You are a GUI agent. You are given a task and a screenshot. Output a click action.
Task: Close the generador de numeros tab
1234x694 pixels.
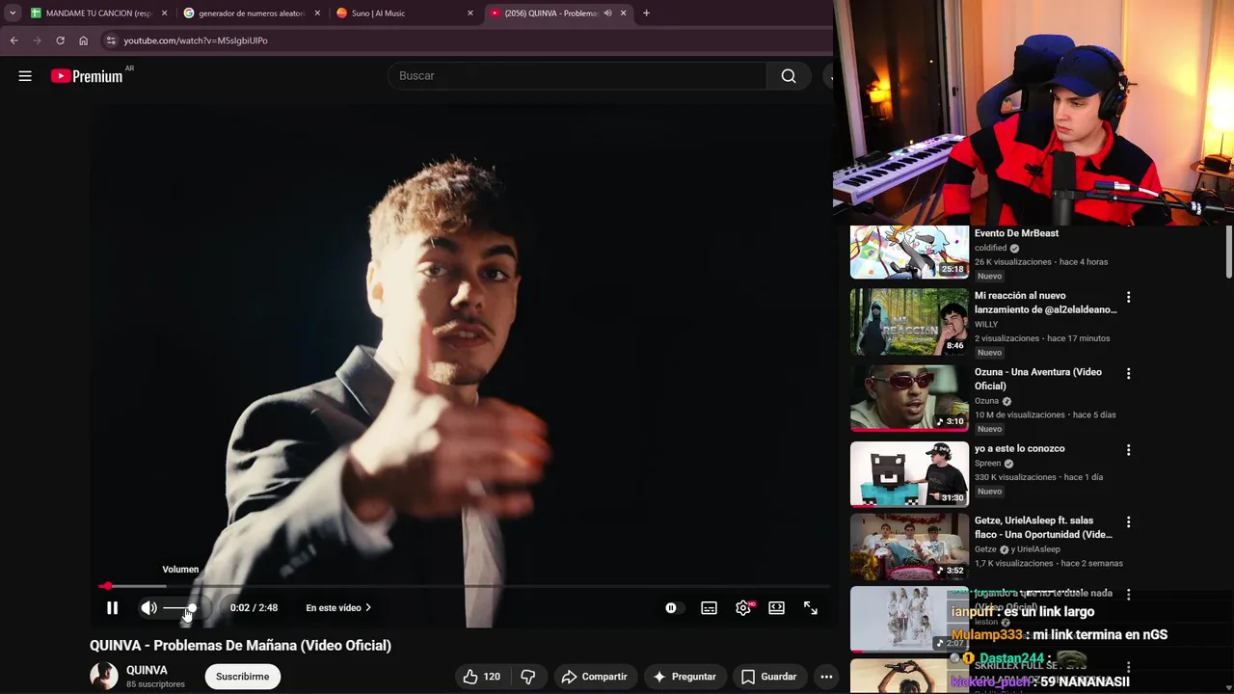tap(317, 13)
